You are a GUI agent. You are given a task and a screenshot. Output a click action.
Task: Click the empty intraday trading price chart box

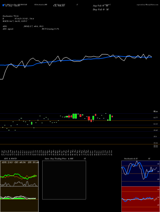[x=64, y=180]
